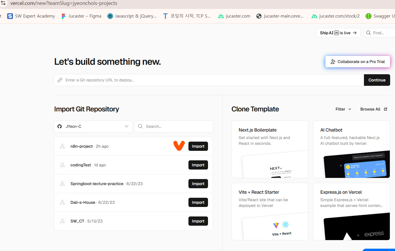
Task: Click the link icon in Git URL field
Action: pos(60,80)
